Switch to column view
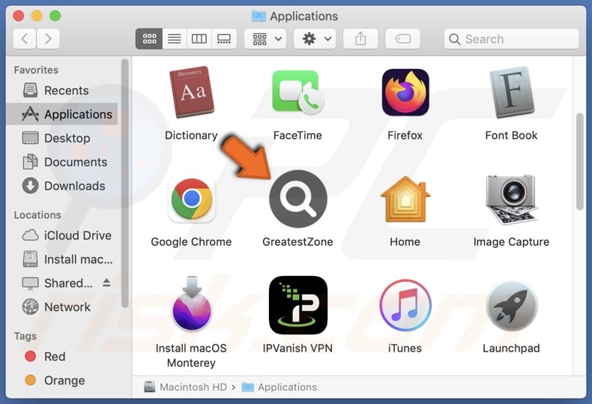The image size is (592, 404). point(199,38)
